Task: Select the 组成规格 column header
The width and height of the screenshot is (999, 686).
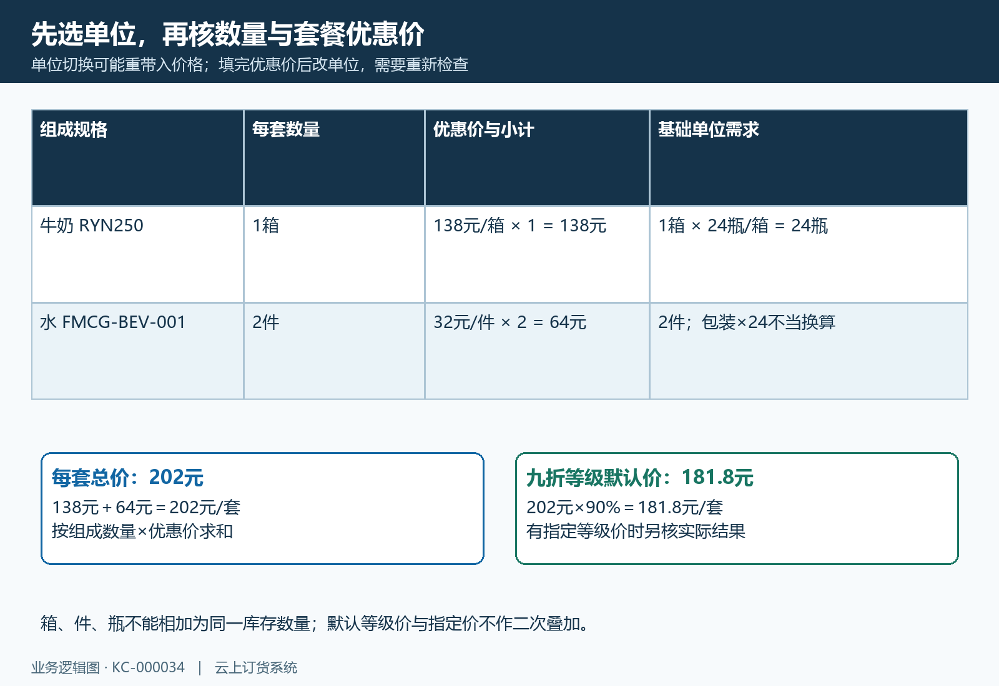Action: (x=137, y=158)
